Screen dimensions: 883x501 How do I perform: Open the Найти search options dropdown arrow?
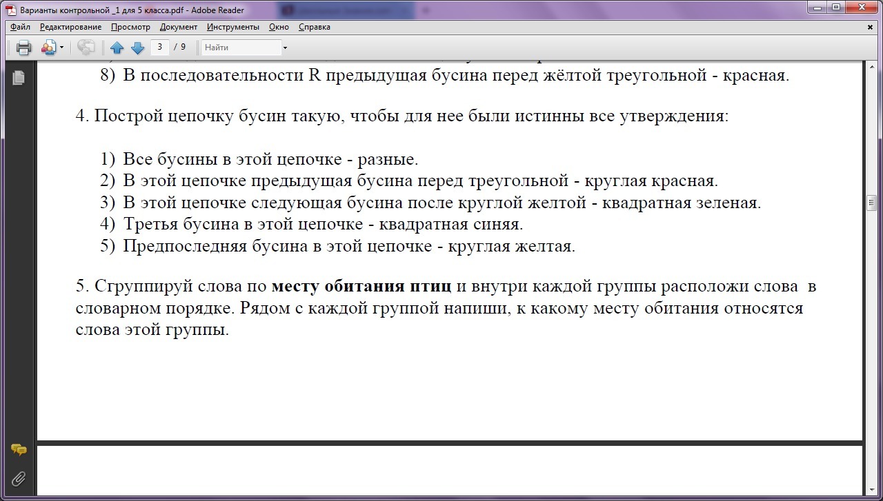click(x=285, y=48)
